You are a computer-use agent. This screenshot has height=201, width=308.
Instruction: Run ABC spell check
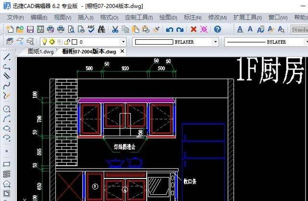[x=91, y=29]
